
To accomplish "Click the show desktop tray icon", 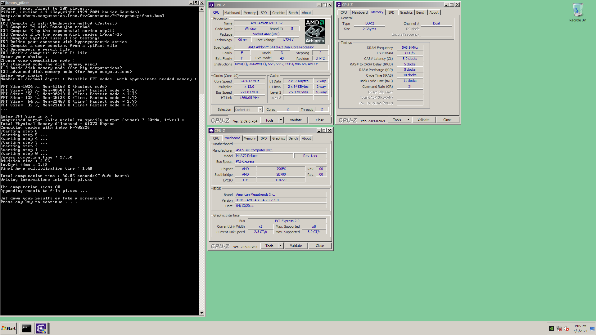I will [592, 328].
